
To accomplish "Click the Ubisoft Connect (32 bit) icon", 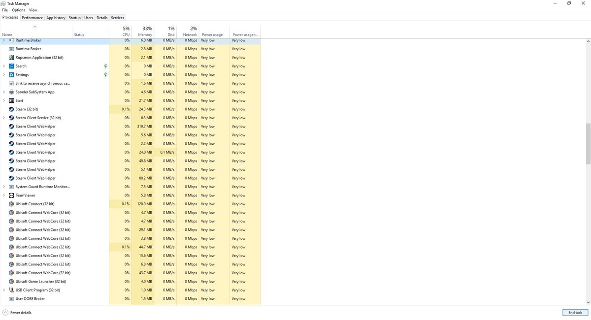I will pyautogui.click(x=11, y=204).
